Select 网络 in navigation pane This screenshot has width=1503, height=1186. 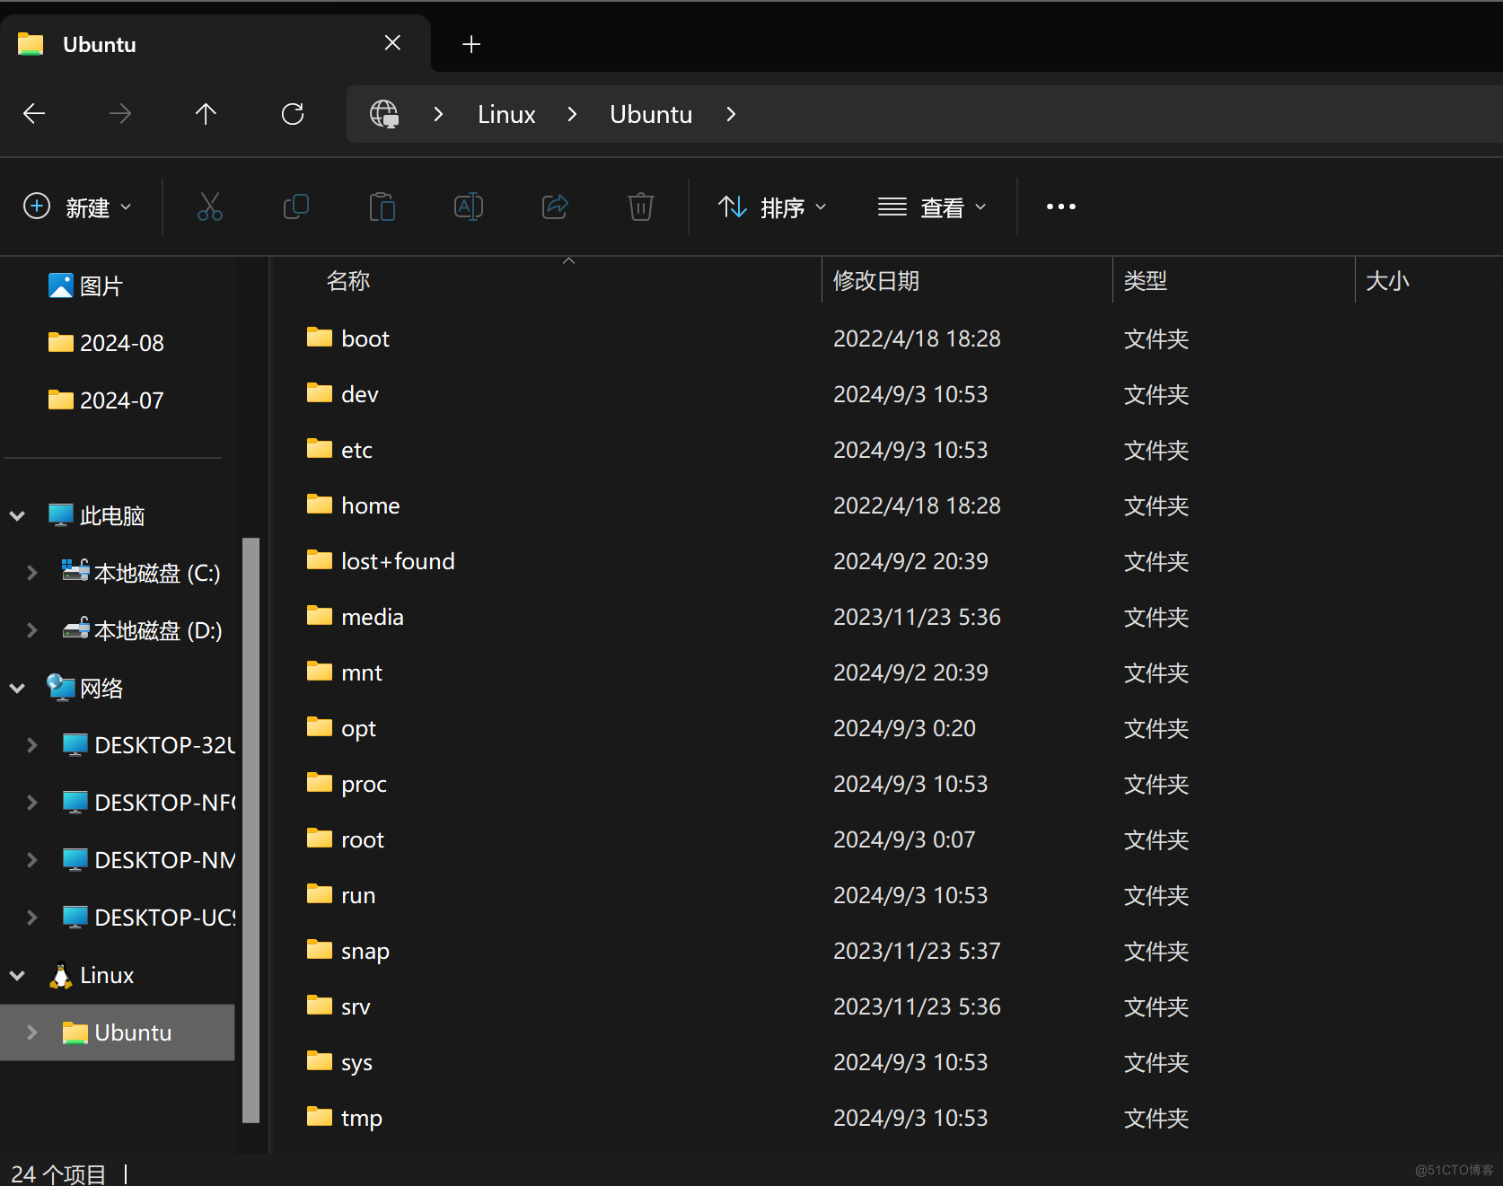[85, 688]
